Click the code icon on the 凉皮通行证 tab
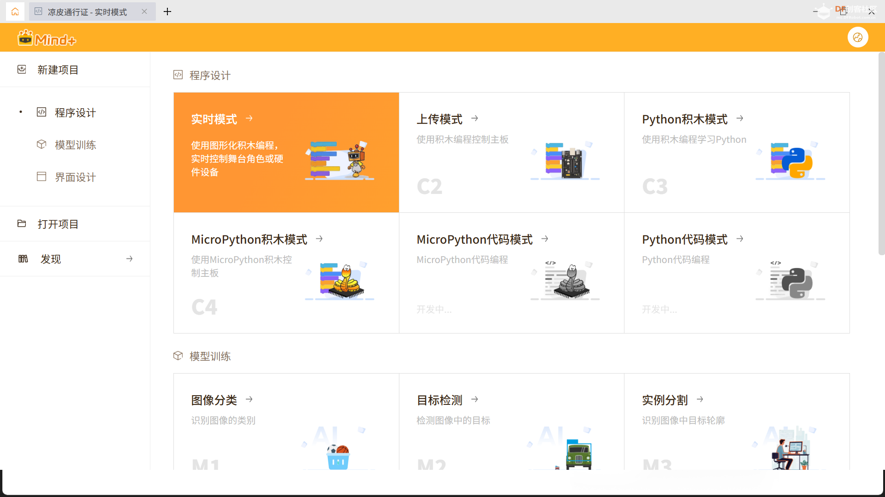885x497 pixels. [x=38, y=12]
